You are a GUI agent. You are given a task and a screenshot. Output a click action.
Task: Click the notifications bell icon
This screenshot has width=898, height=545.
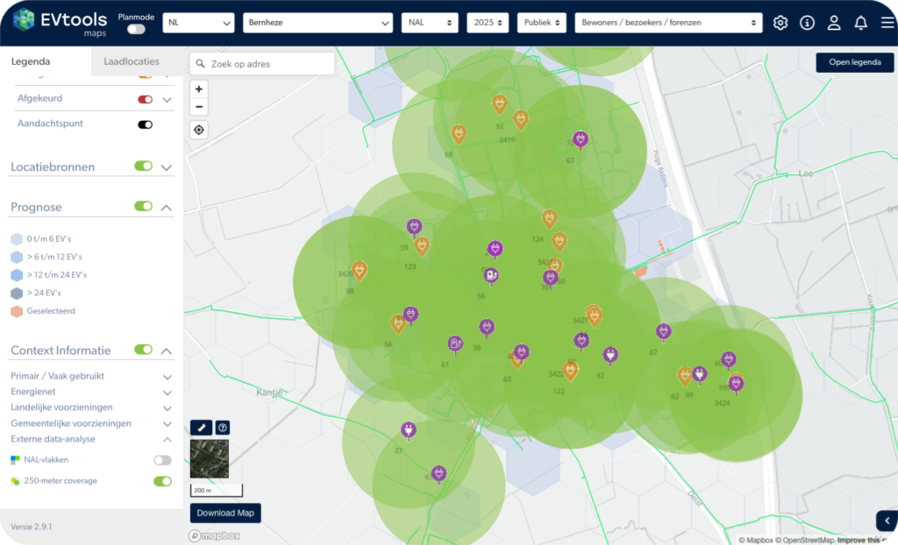860,23
